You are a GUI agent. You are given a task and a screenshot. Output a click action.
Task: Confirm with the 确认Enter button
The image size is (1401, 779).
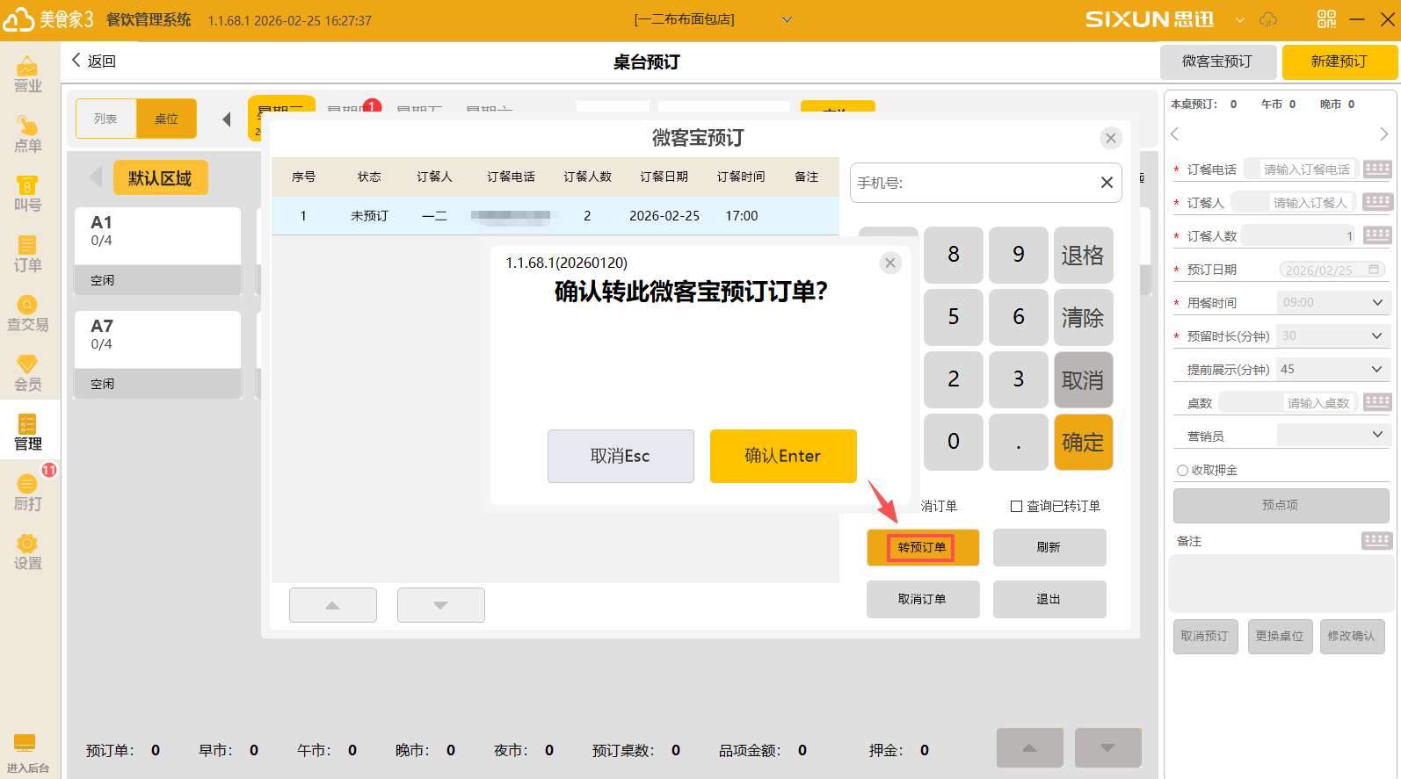782,456
